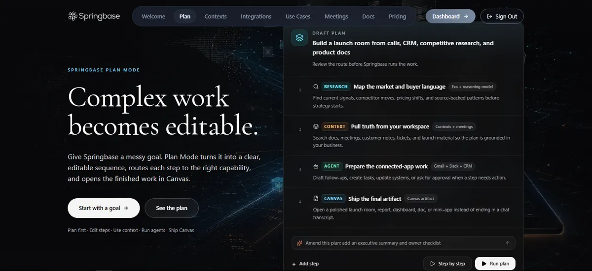
Task: Open 'Map the market and buyer language' step
Action: pyautogui.click(x=399, y=87)
